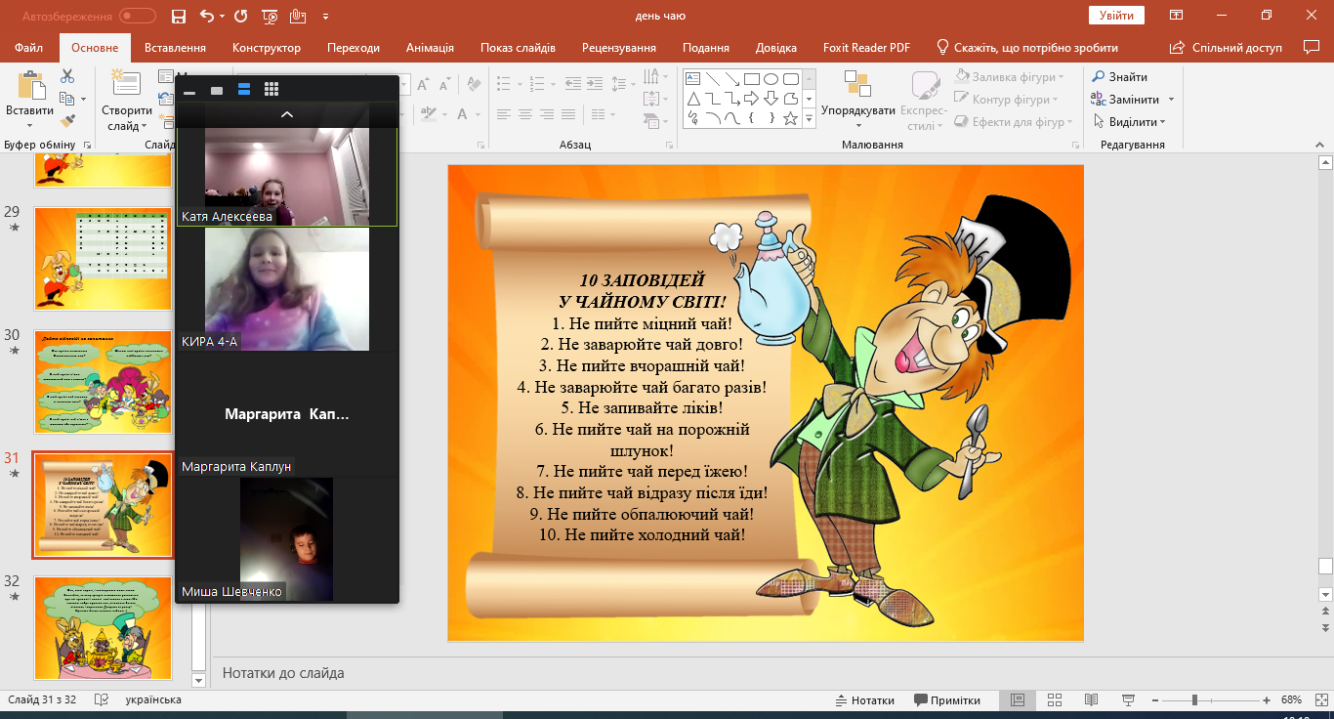Click the Cut scissors icon
The image size is (1334, 719).
click(x=67, y=76)
